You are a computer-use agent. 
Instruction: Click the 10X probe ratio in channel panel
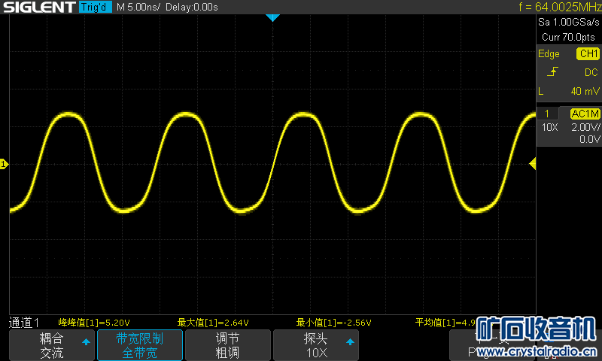[550, 127]
